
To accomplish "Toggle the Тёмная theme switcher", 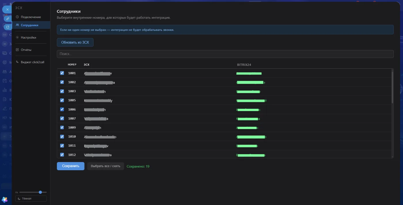I will [31, 199].
